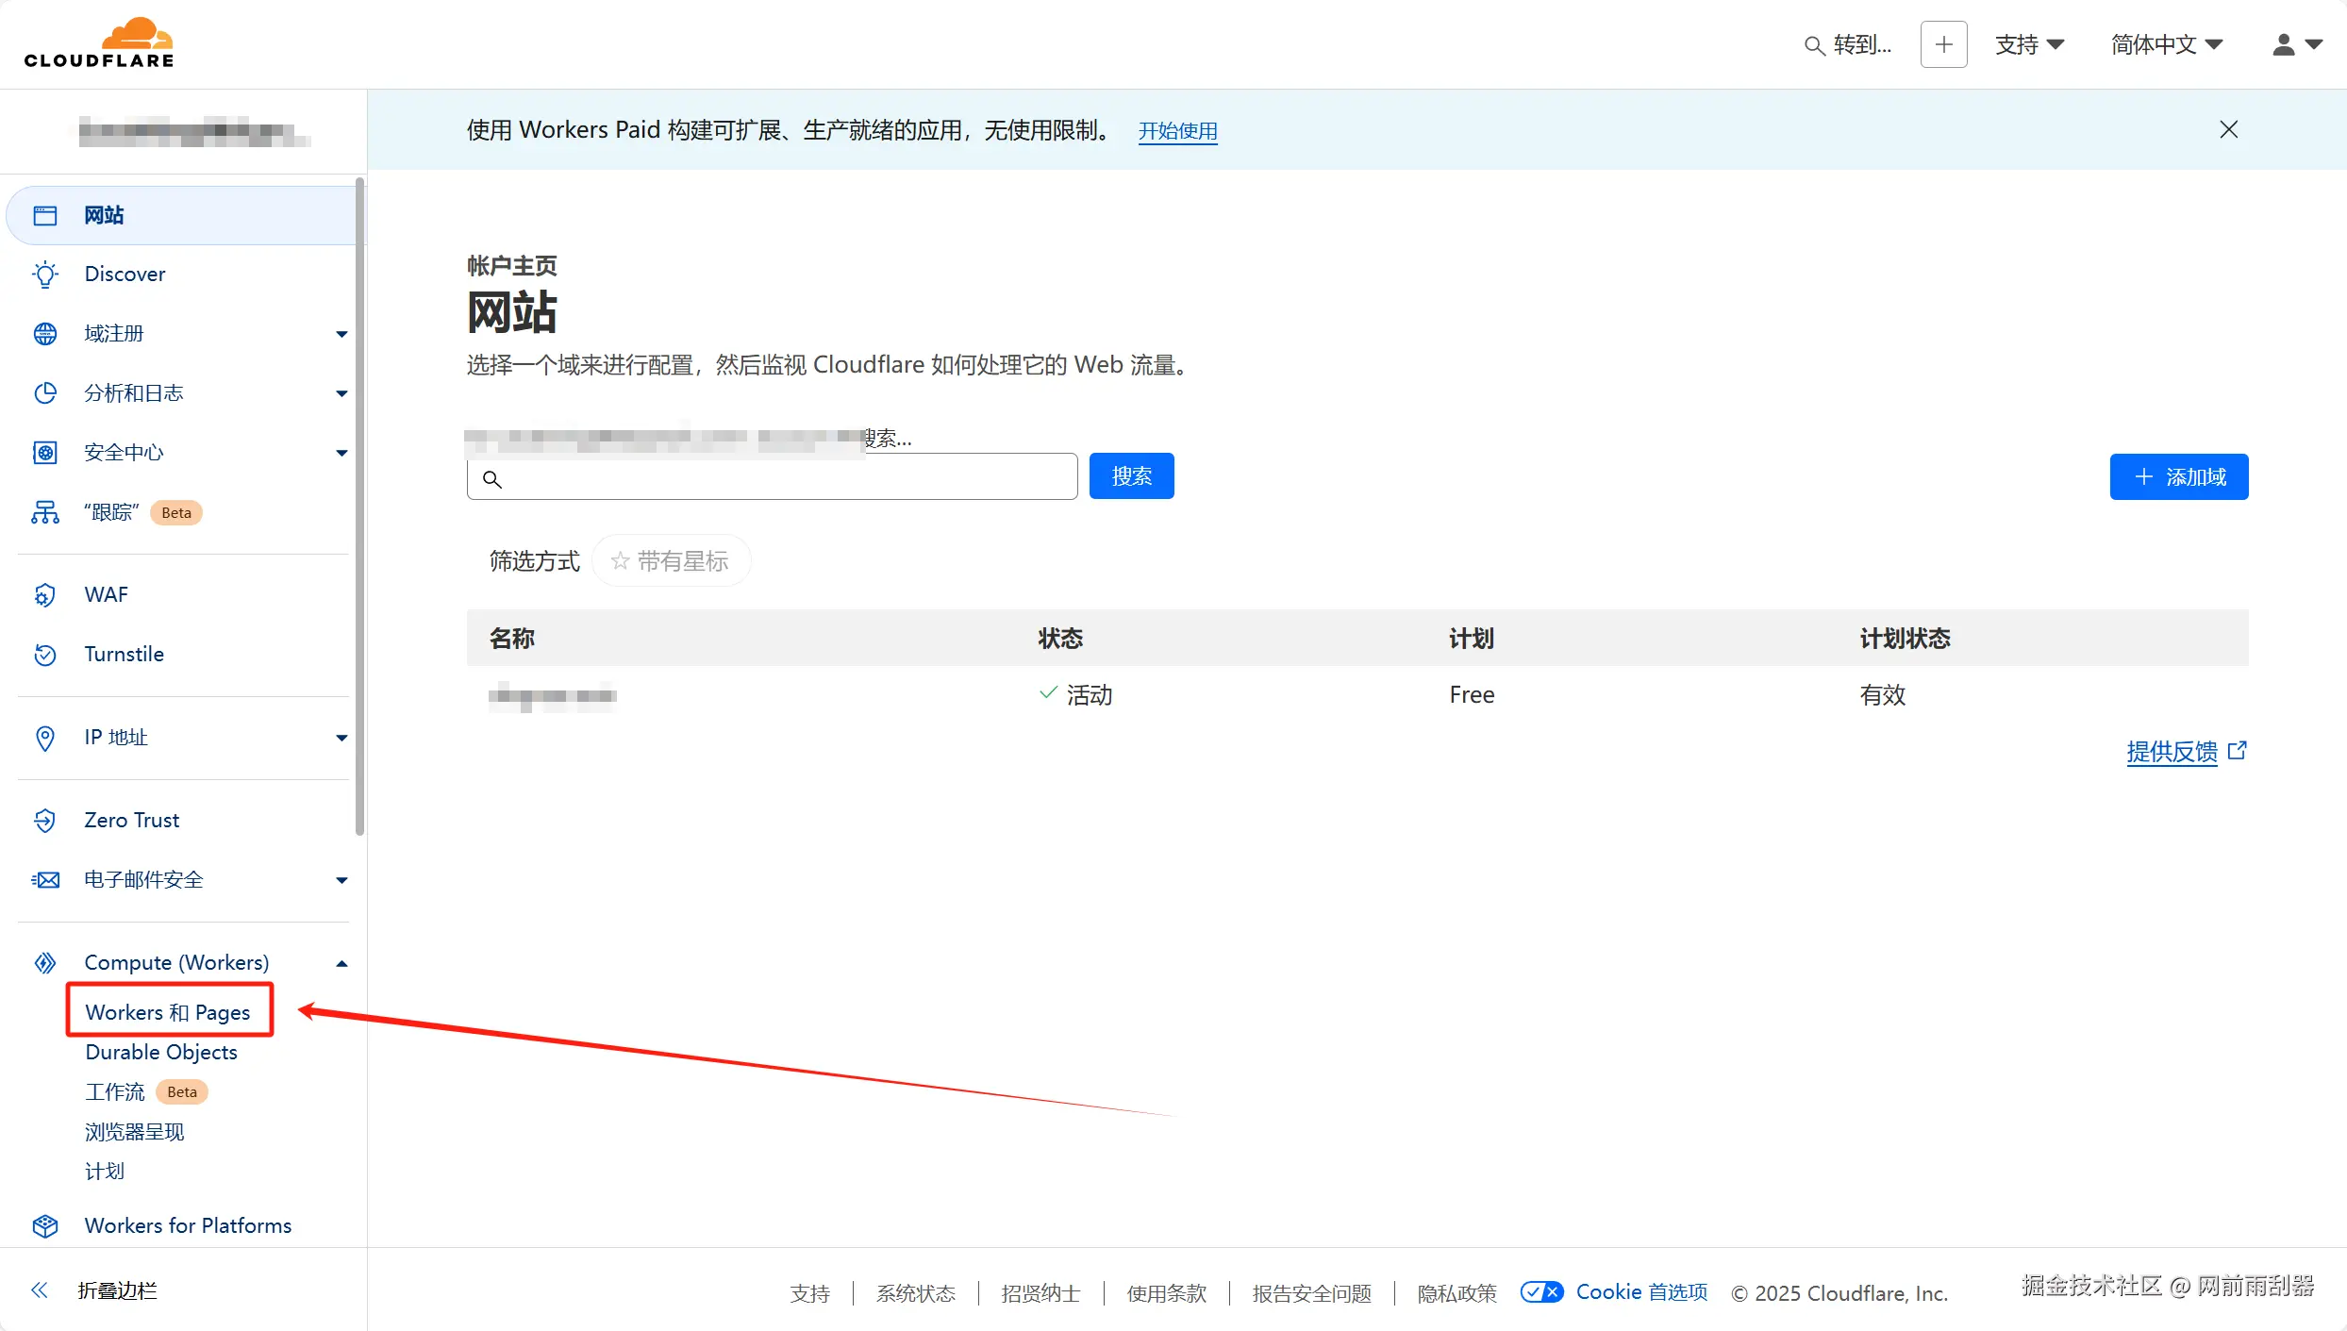Click the external link icon next to 提供反馈

[2237, 751]
